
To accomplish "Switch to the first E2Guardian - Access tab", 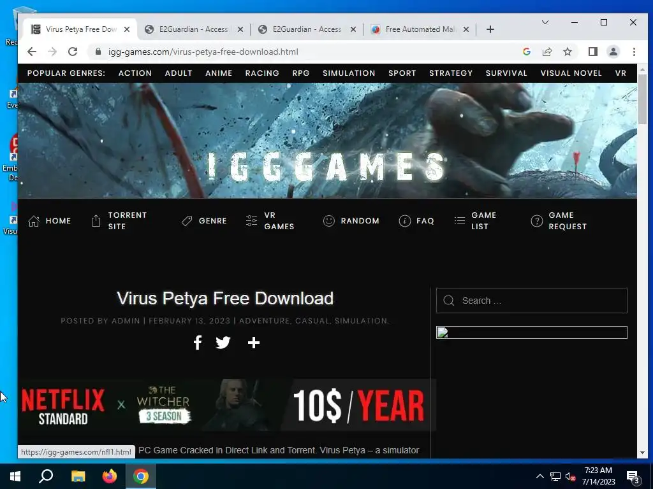I will [193, 29].
